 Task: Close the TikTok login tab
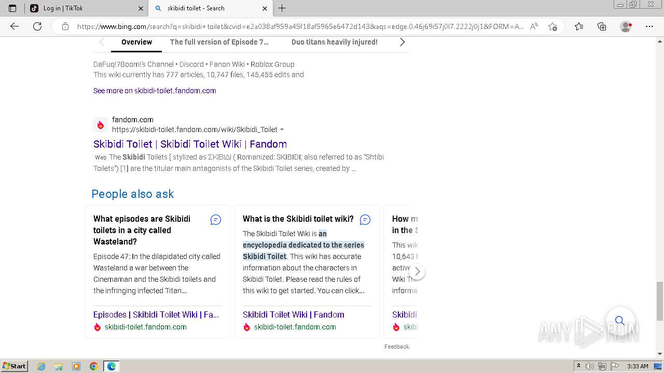pyautogui.click(x=141, y=8)
